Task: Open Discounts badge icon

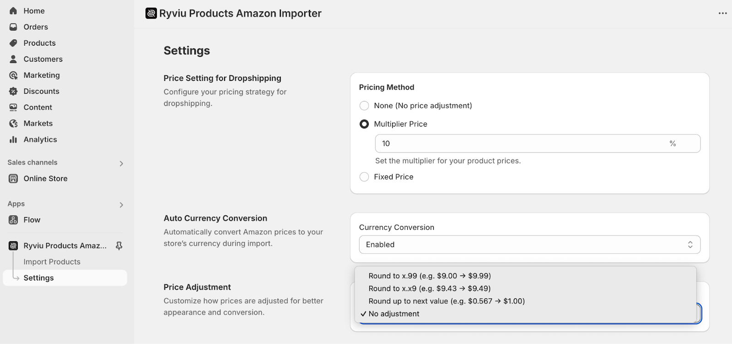Action: pos(13,91)
